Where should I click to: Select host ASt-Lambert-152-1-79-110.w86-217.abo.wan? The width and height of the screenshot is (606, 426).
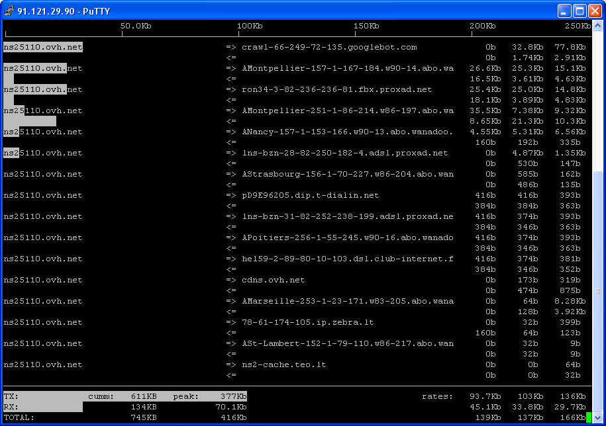[x=348, y=344]
